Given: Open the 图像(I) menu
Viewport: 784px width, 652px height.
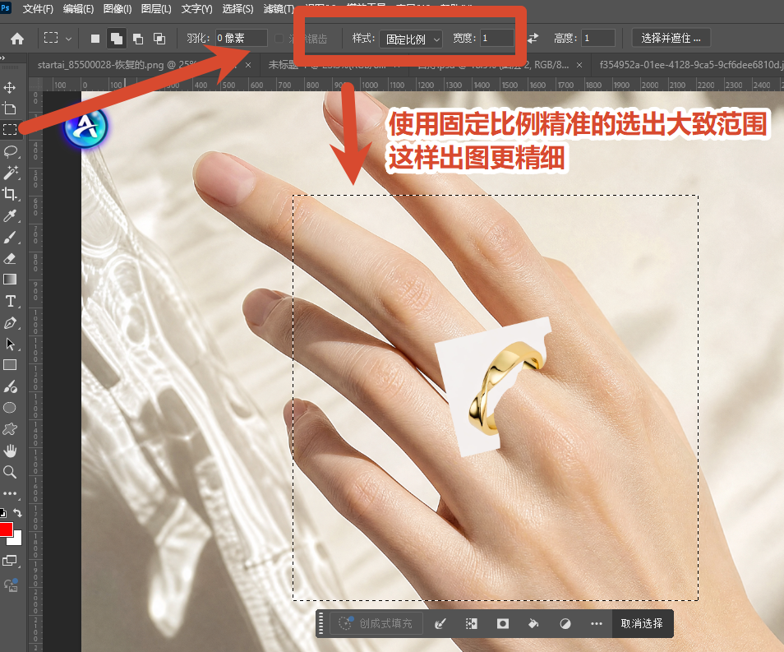Looking at the screenshot, I should tap(117, 9).
